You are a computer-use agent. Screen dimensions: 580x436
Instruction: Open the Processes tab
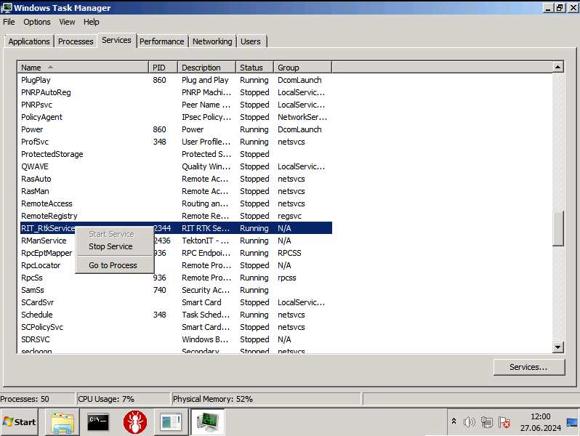click(76, 41)
